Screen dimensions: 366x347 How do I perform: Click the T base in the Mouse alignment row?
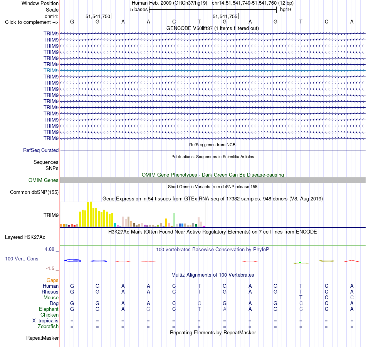point(301,298)
